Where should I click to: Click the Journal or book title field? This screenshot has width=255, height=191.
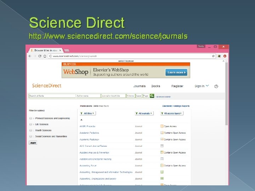[114, 96]
